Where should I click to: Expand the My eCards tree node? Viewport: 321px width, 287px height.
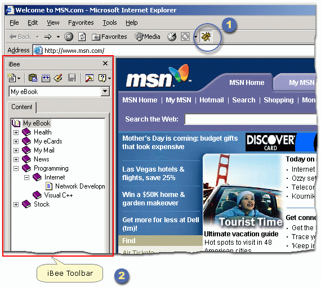[16, 141]
